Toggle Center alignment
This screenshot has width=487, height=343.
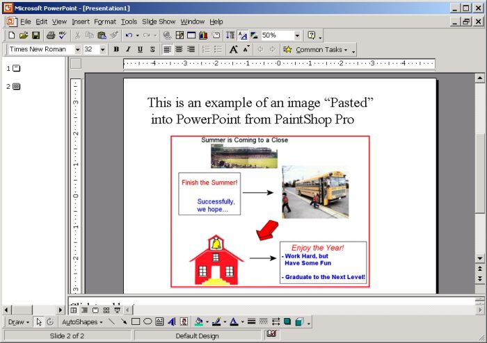coord(179,49)
